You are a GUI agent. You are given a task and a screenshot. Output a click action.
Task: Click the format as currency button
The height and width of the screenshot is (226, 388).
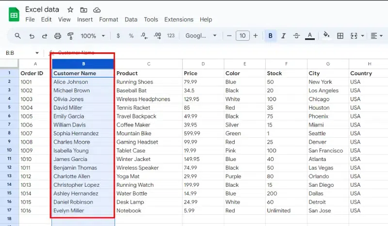coord(118,36)
